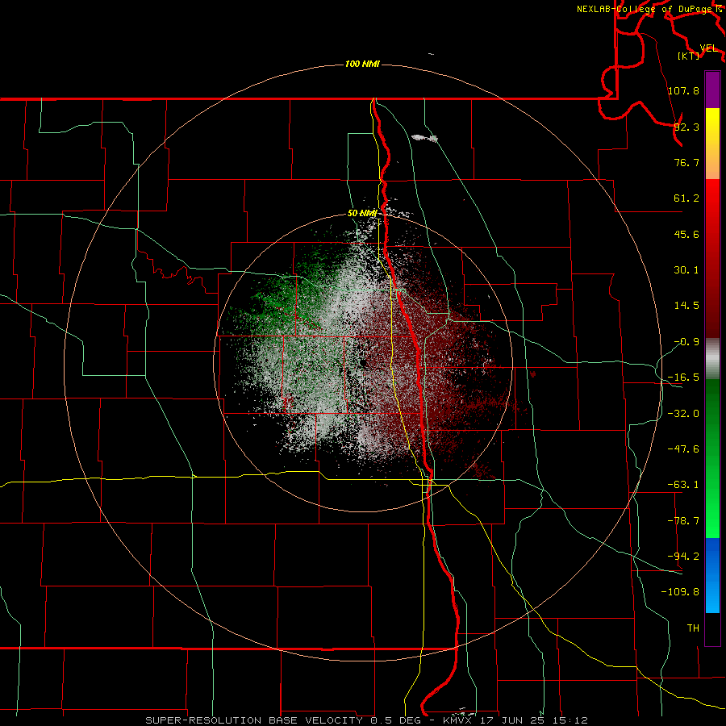Click the 92.3 scale value
Viewport: 726px width, 726px height.
[x=686, y=127]
